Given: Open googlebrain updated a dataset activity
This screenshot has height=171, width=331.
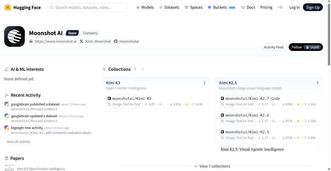Looking at the screenshot, I should click(x=34, y=116).
